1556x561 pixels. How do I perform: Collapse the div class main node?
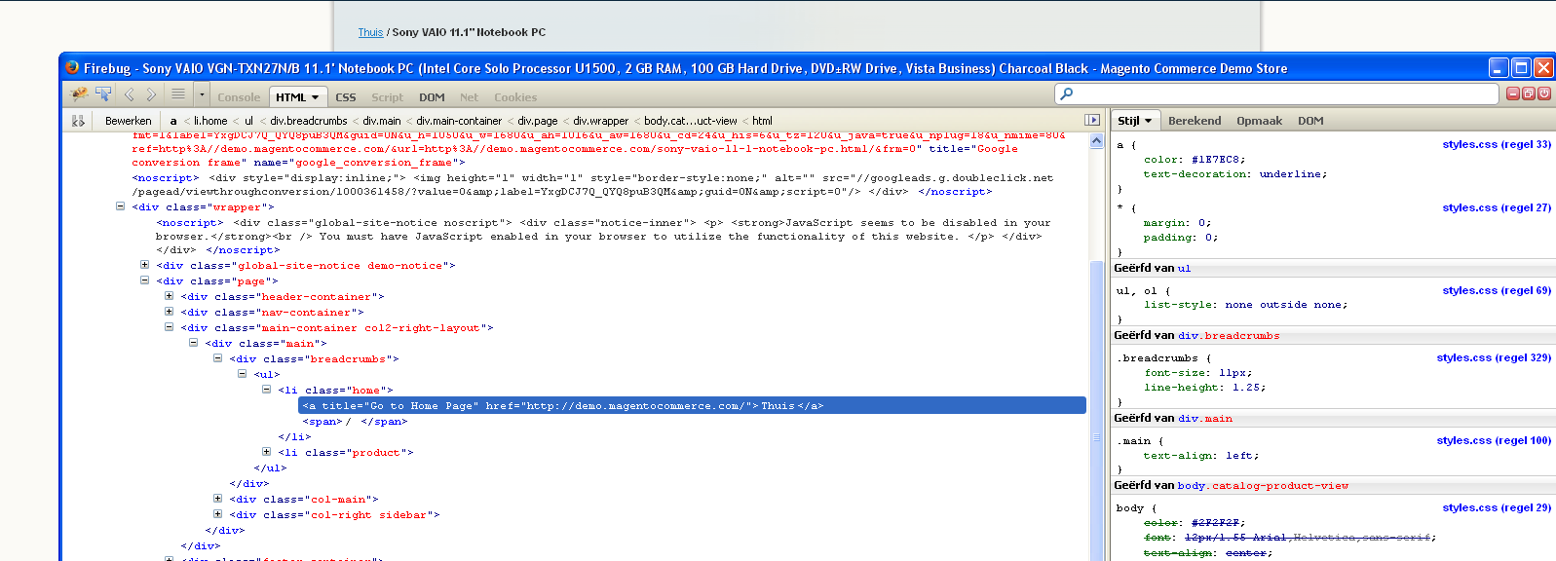pyautogui.click(x=193, y=343)
